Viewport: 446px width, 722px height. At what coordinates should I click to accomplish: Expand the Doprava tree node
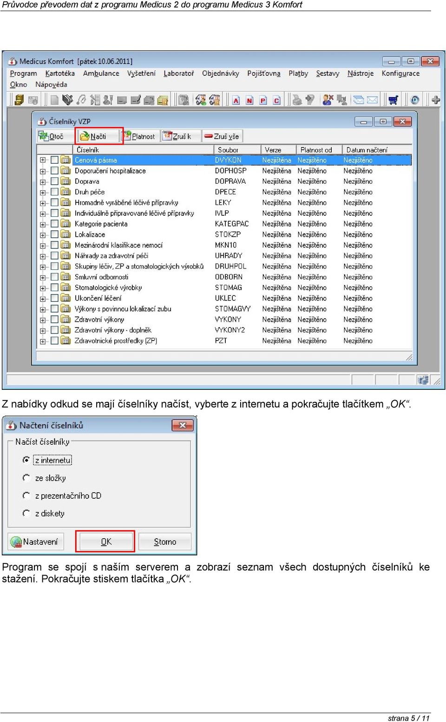pos(43,181)
